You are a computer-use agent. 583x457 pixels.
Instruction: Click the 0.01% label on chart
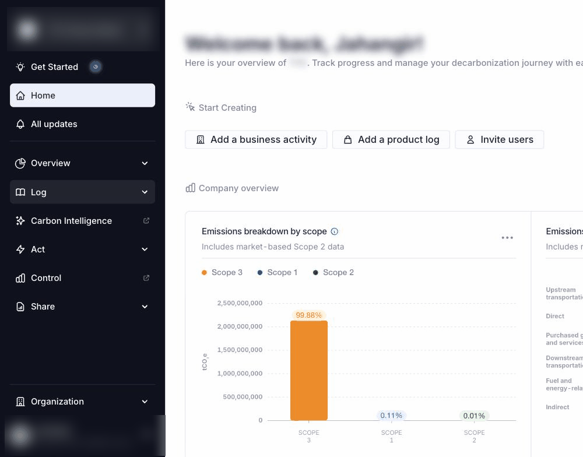474,416
